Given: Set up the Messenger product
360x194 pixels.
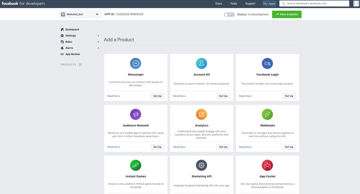Looking at the screenshot, I should click(x=157, y=96).
